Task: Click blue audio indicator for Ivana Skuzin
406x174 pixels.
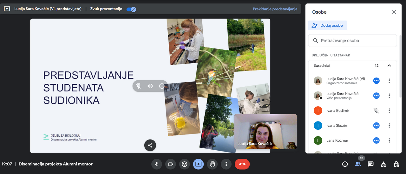Action: [376, 126]
